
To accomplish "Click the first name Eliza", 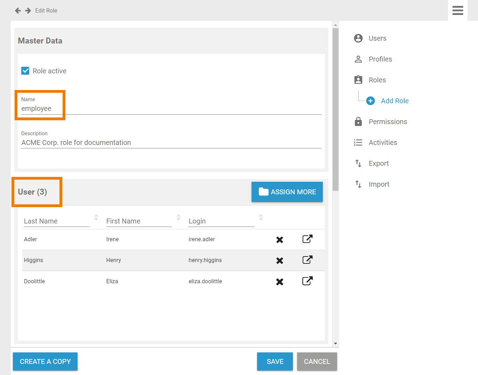I will pyautogui.click(x=112, y=281).
